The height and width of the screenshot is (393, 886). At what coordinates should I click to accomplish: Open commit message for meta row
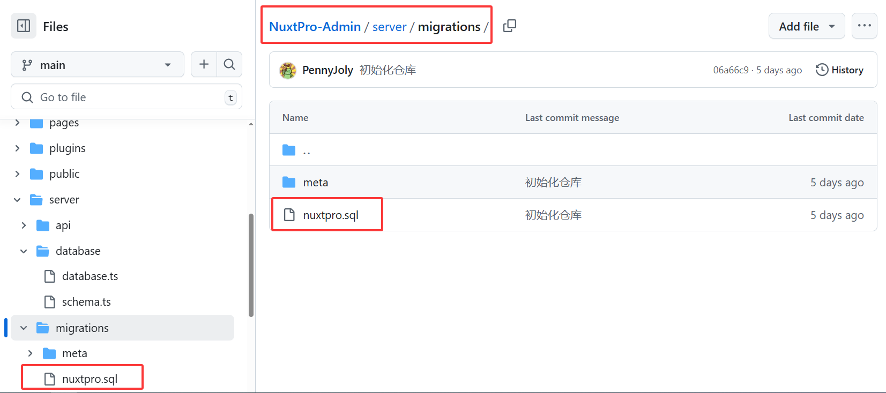coord(553,183)
